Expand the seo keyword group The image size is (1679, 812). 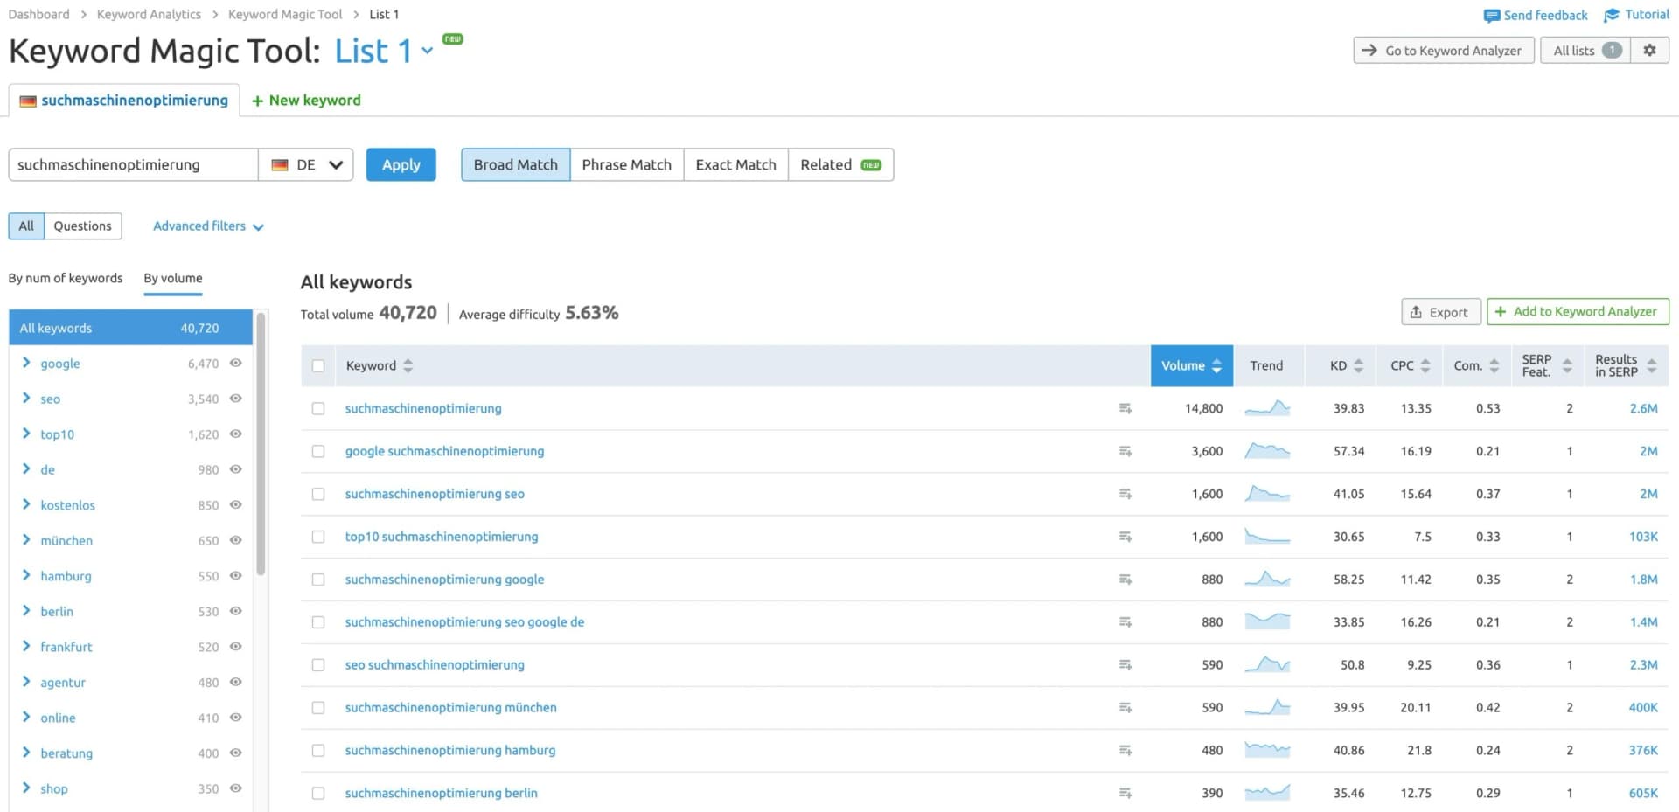pyautogui.click(x=26, y=399)
